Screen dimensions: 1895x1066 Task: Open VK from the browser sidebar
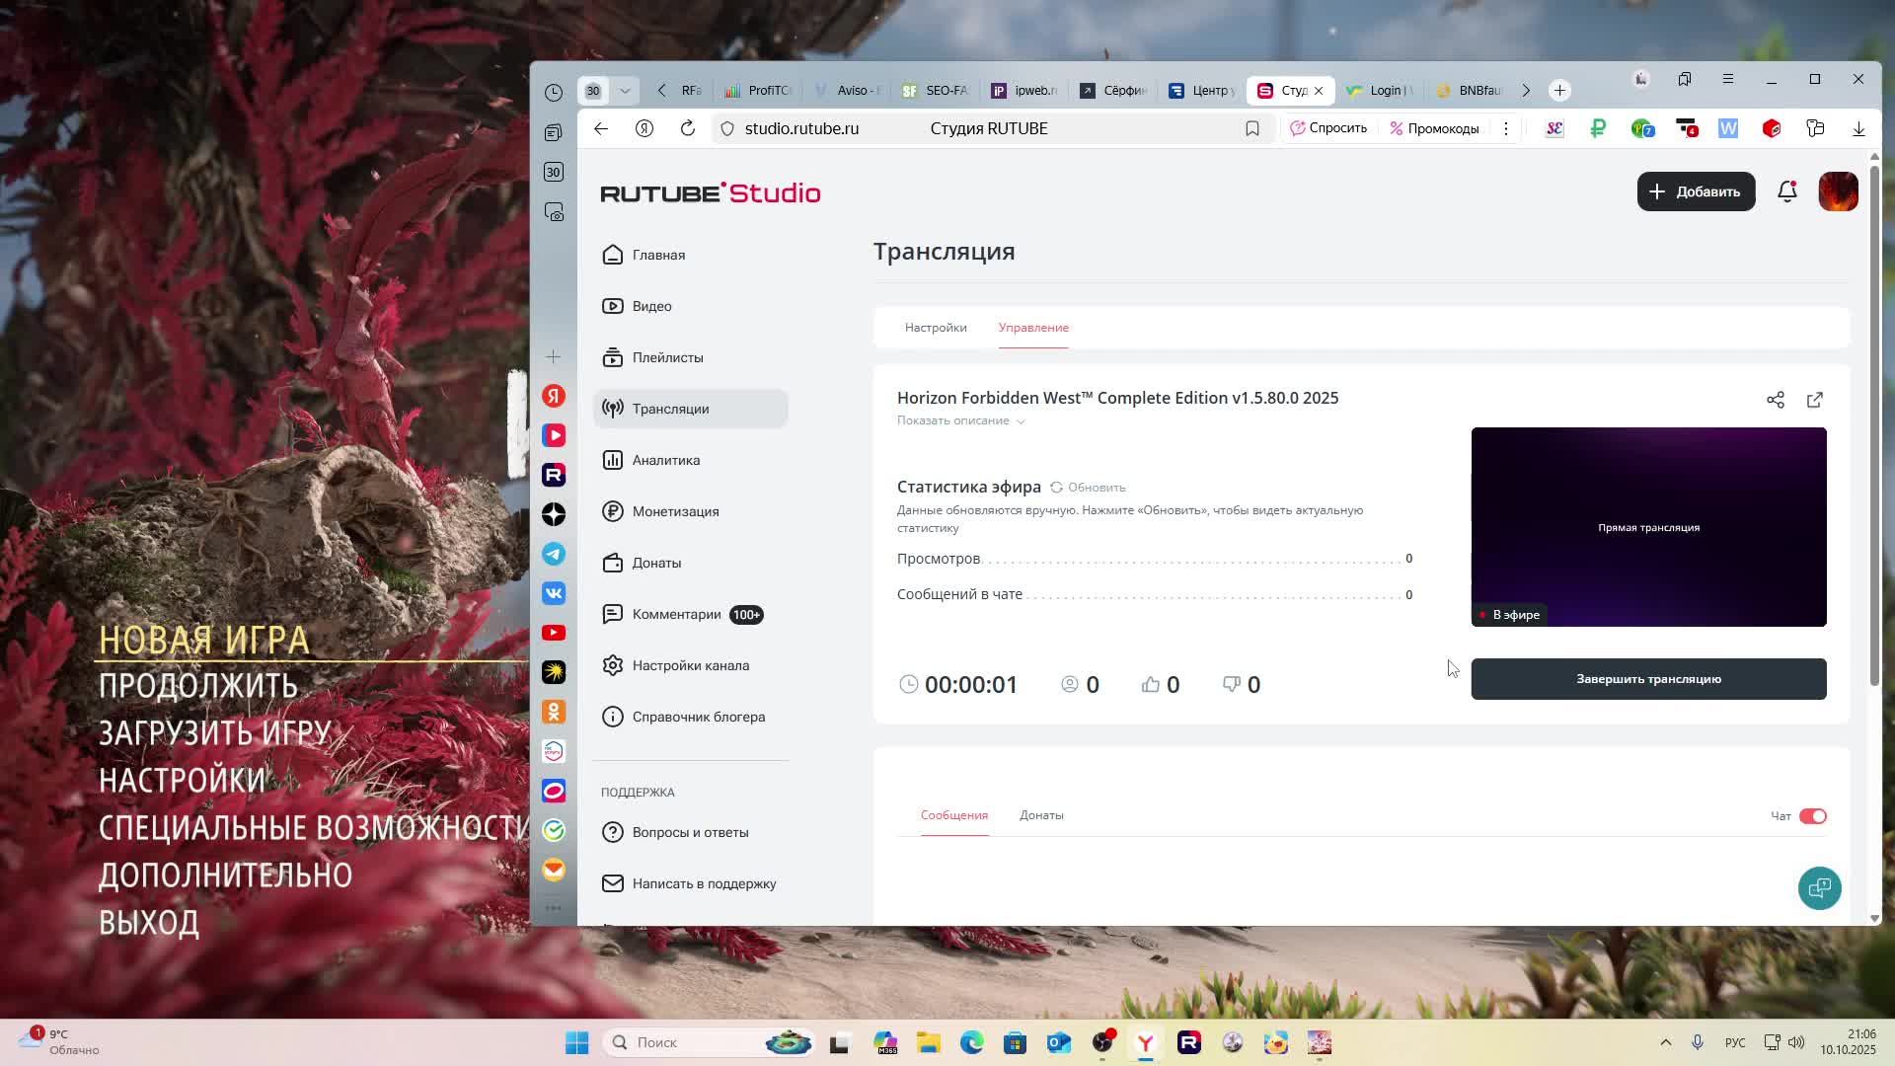[554, 593]
